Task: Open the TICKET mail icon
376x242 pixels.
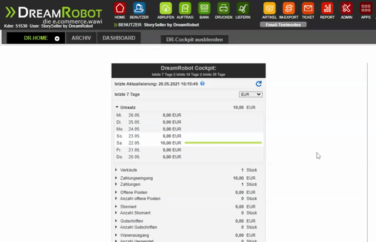Action: pos(308,11)
